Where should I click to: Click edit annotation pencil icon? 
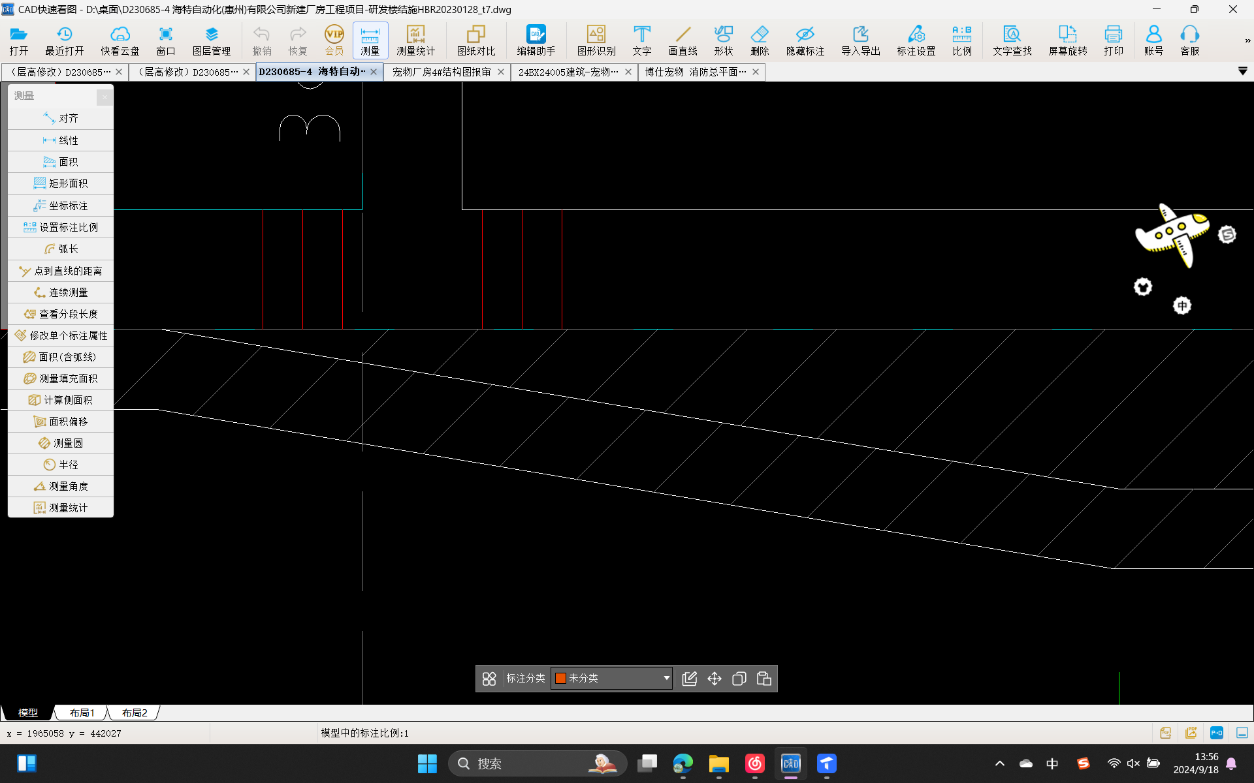pos(689,679)
